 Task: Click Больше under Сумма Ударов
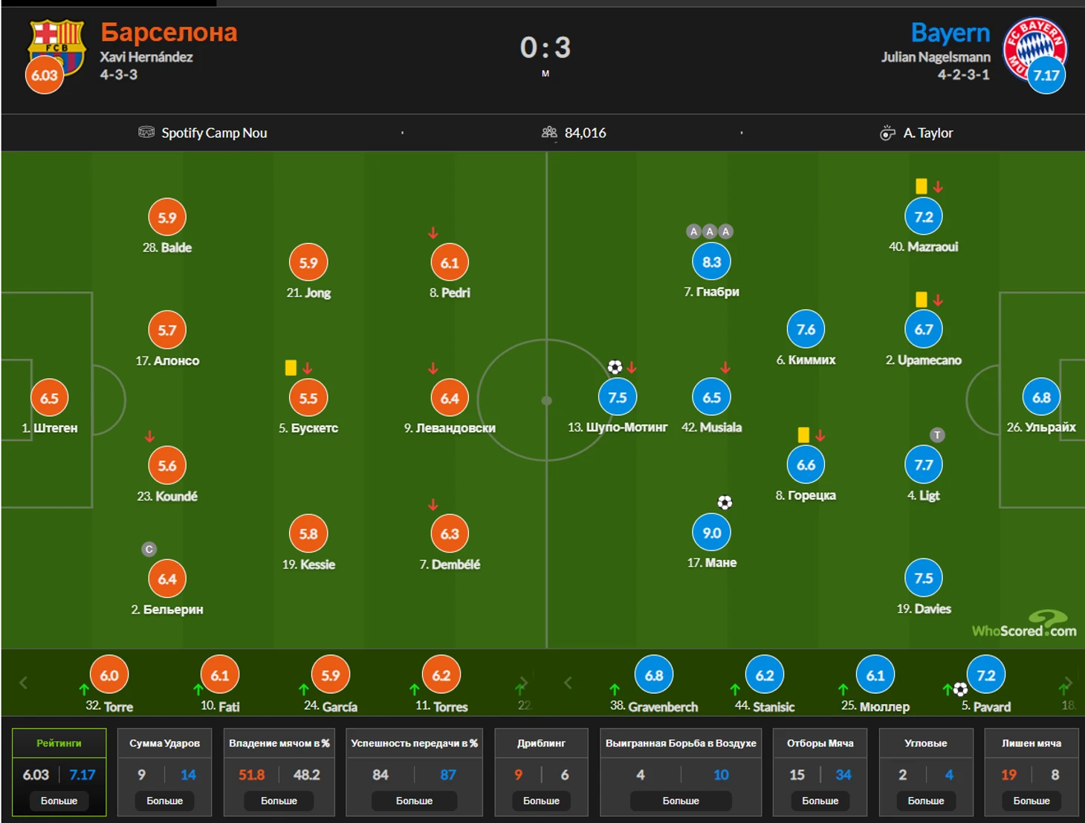pos(165,801)
